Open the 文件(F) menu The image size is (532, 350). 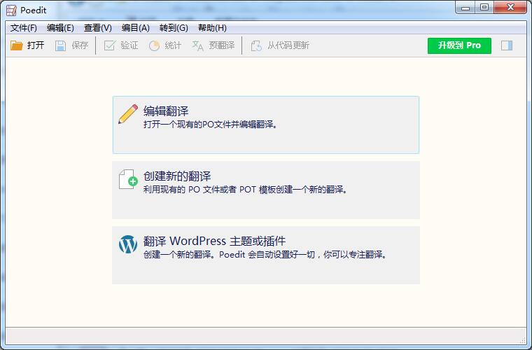pos(23,28)
